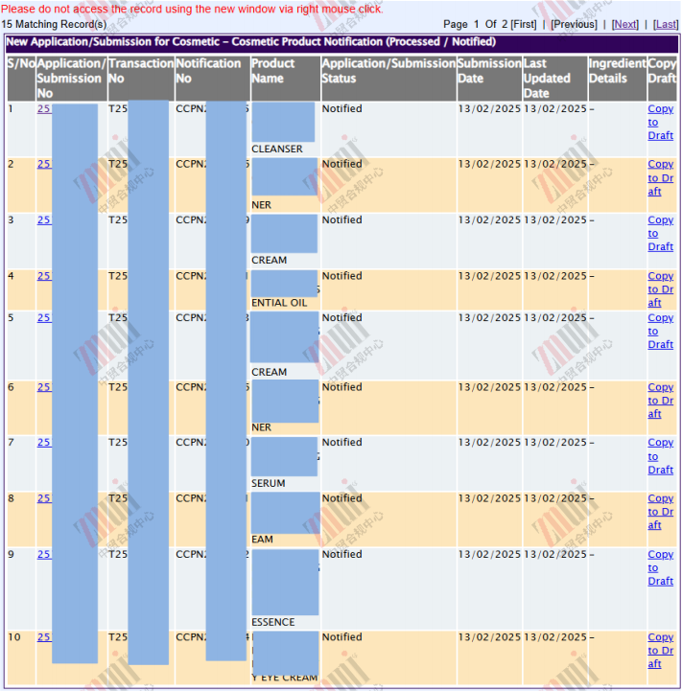682x691 pixels.
Task: Click the Notified status in row 10
Action: click(341, 637)
